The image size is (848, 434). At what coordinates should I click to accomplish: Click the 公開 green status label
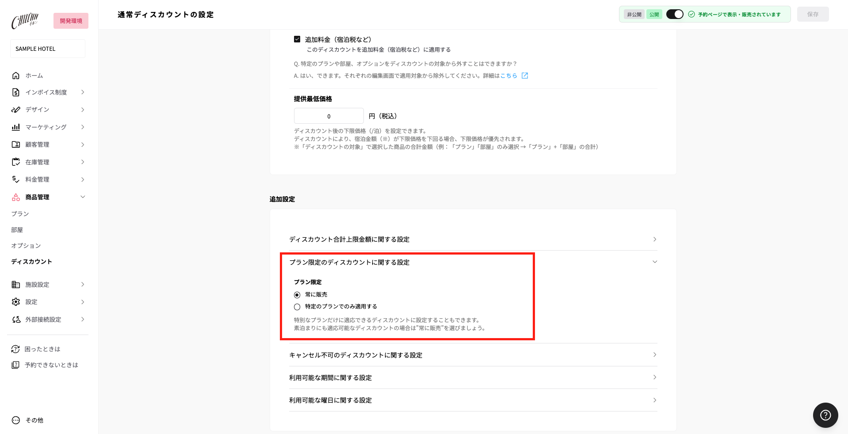(x=654, y=15)
